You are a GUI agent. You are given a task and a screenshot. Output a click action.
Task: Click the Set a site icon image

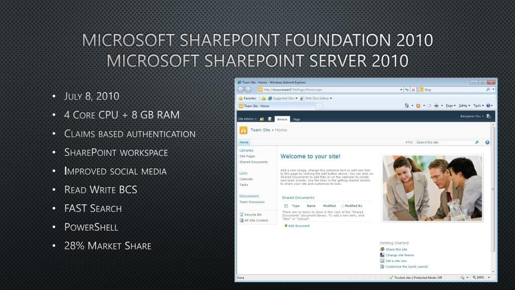coord(382,261)
